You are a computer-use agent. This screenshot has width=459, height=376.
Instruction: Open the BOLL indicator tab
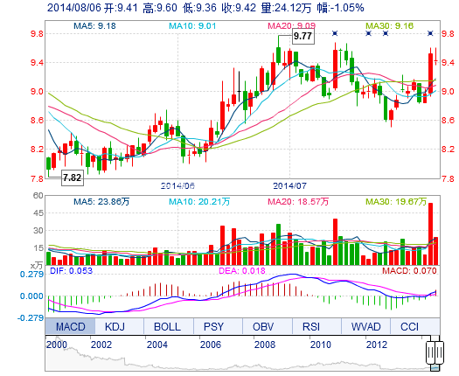pyautogui.click(x=169, y=326)
